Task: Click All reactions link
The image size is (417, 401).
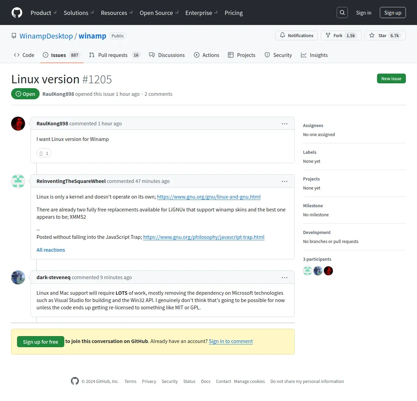Action: click(51, 250)
